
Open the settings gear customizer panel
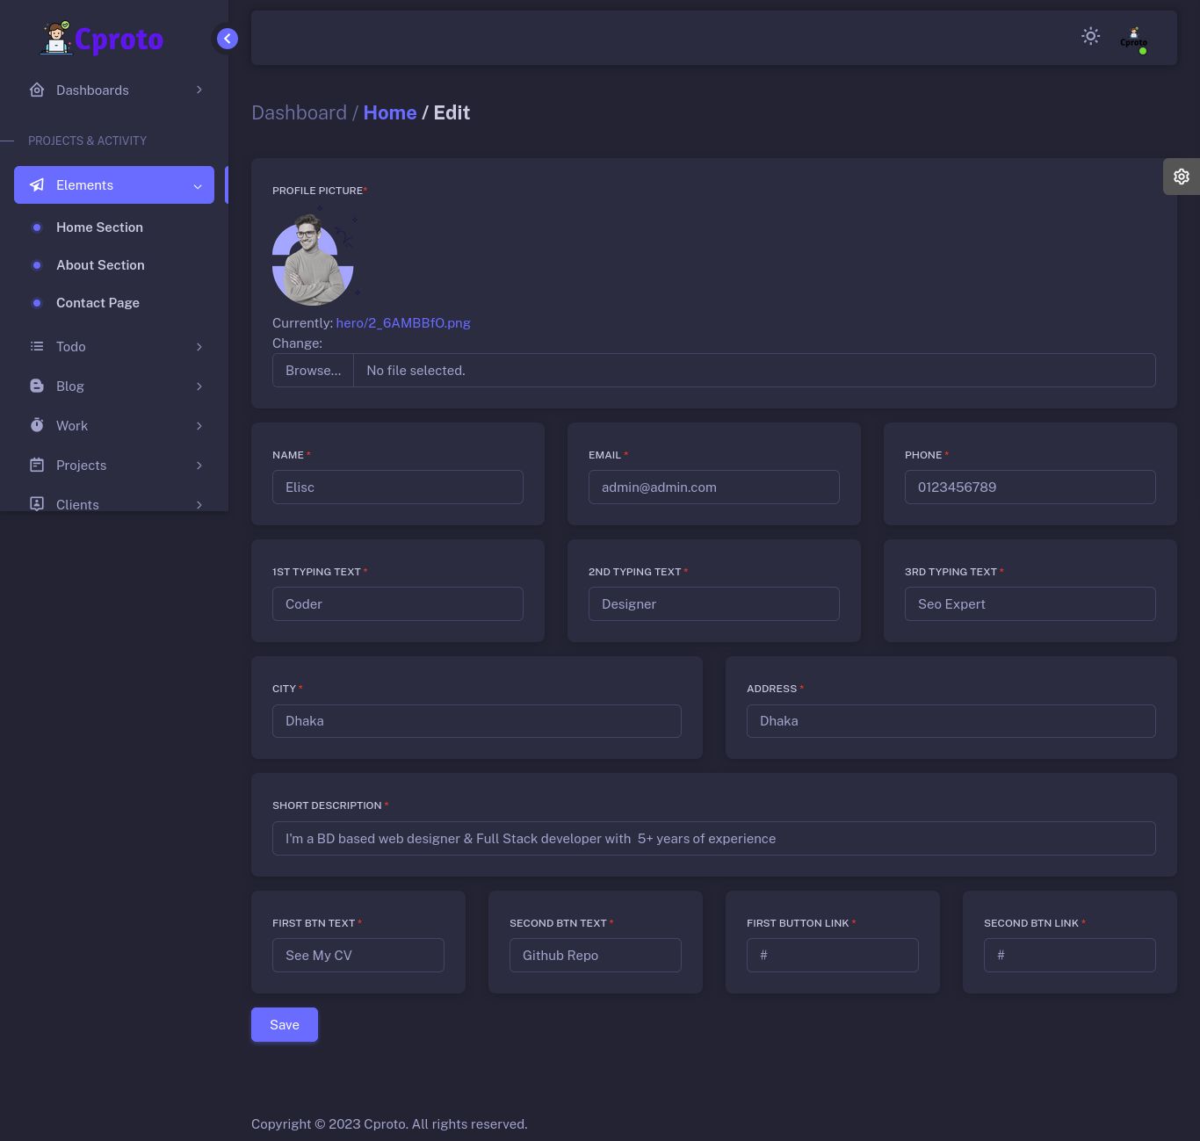(x=1182, y=177)
